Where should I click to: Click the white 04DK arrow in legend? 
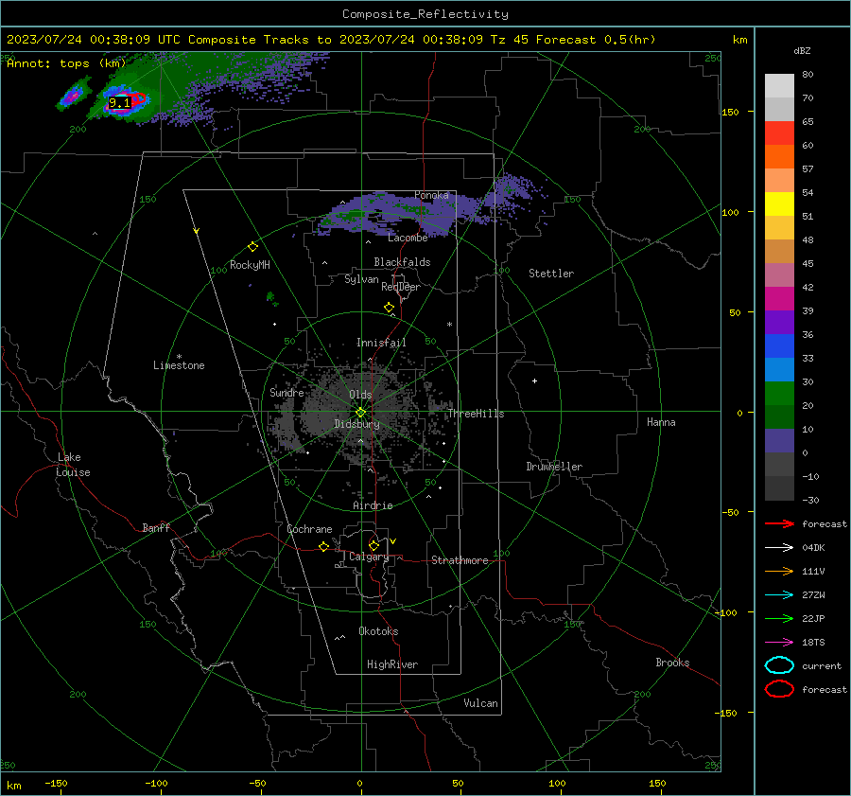(779, 547)
